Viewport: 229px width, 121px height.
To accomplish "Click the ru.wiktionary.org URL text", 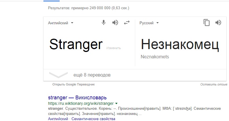I will coord(81,103).
